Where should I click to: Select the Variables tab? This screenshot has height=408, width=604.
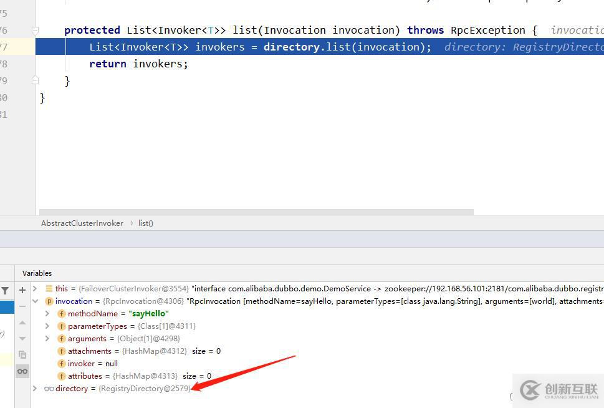click(x=37, y=273)
